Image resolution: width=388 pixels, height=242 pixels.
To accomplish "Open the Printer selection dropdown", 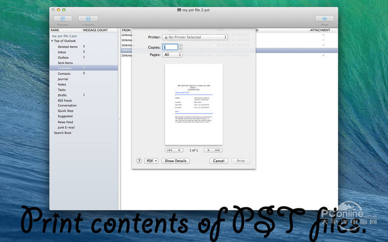I will [x=195, y=37].
